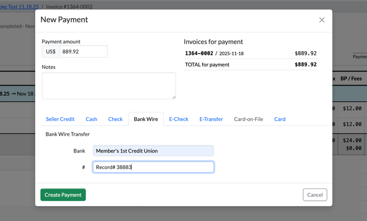Click invoice 1364-0002 in payment list
Viewport: 367px width, 221px height.
point(199,54)
